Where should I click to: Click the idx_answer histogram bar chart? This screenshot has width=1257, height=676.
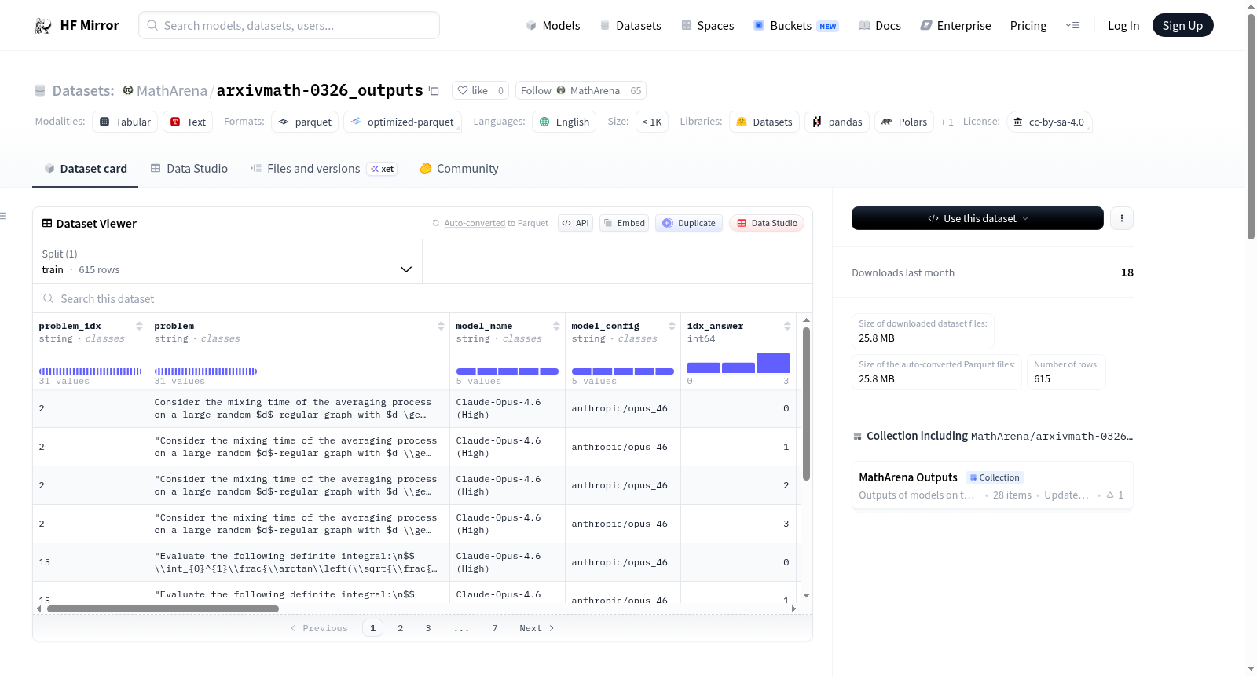738,363
